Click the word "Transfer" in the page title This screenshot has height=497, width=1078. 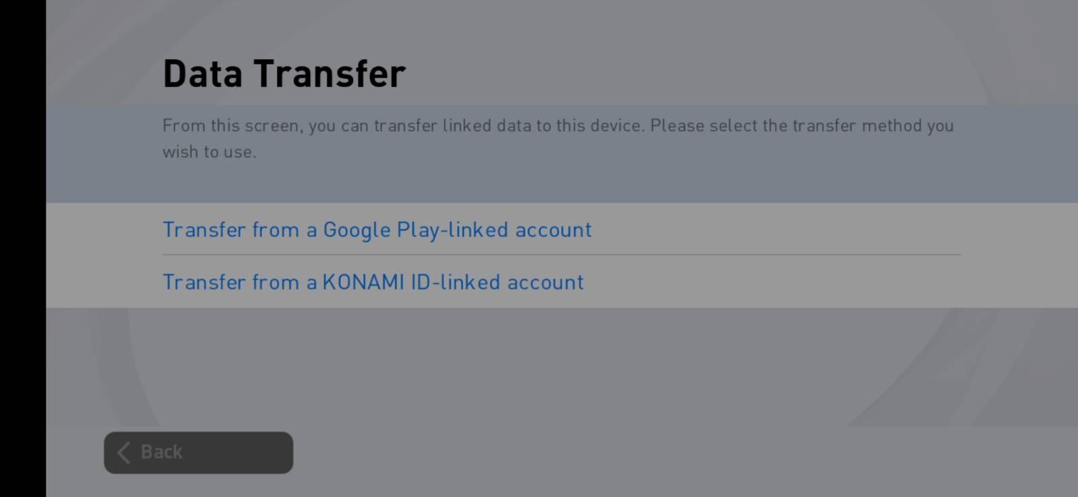(329, 74)
